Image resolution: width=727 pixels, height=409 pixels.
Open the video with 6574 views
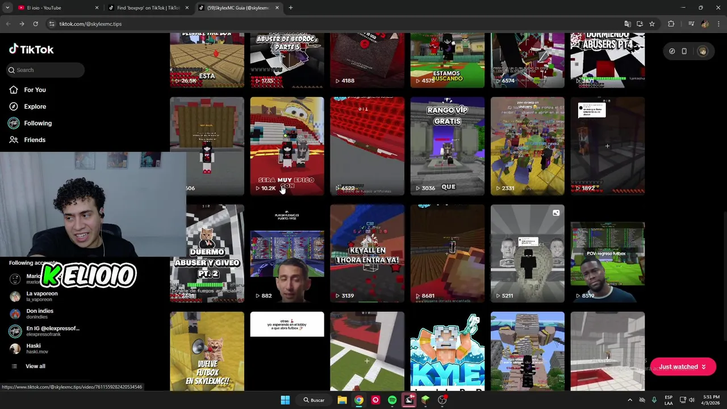(528, 60)
